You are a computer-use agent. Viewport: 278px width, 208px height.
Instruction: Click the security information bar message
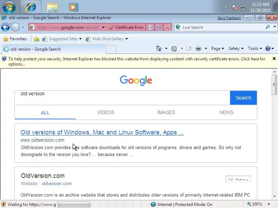[x=137, y=61]
